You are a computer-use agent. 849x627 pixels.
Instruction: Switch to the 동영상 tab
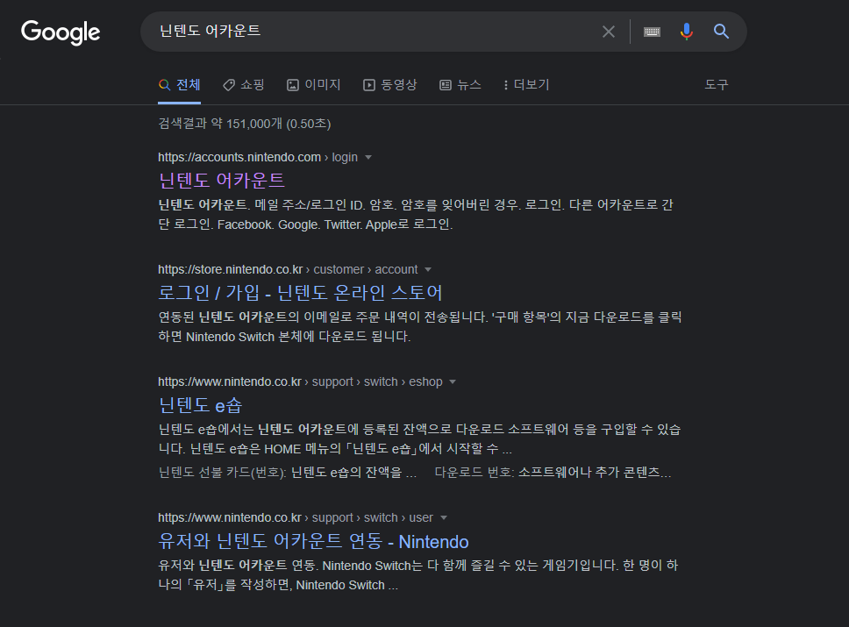coord(389,85)
